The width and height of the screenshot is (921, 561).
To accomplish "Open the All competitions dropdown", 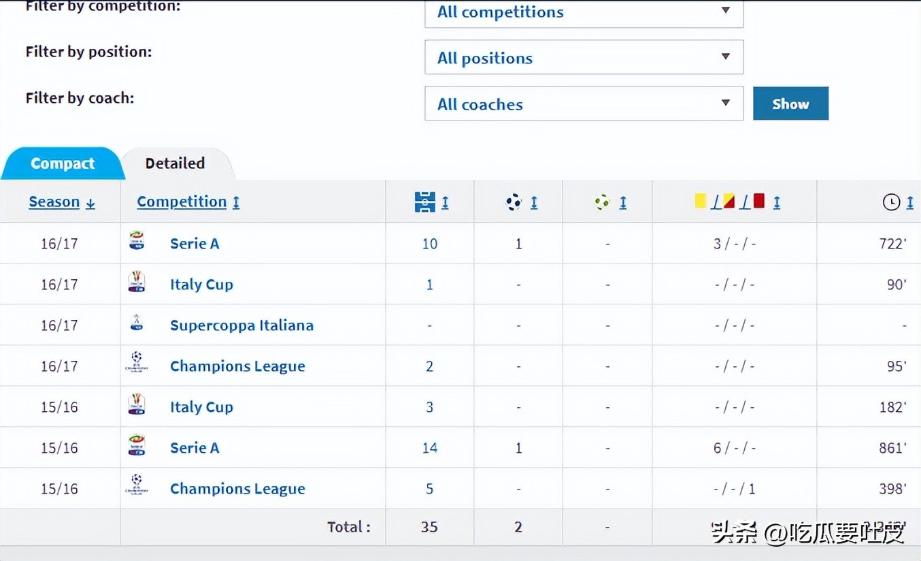I will [x=583, y=12].
